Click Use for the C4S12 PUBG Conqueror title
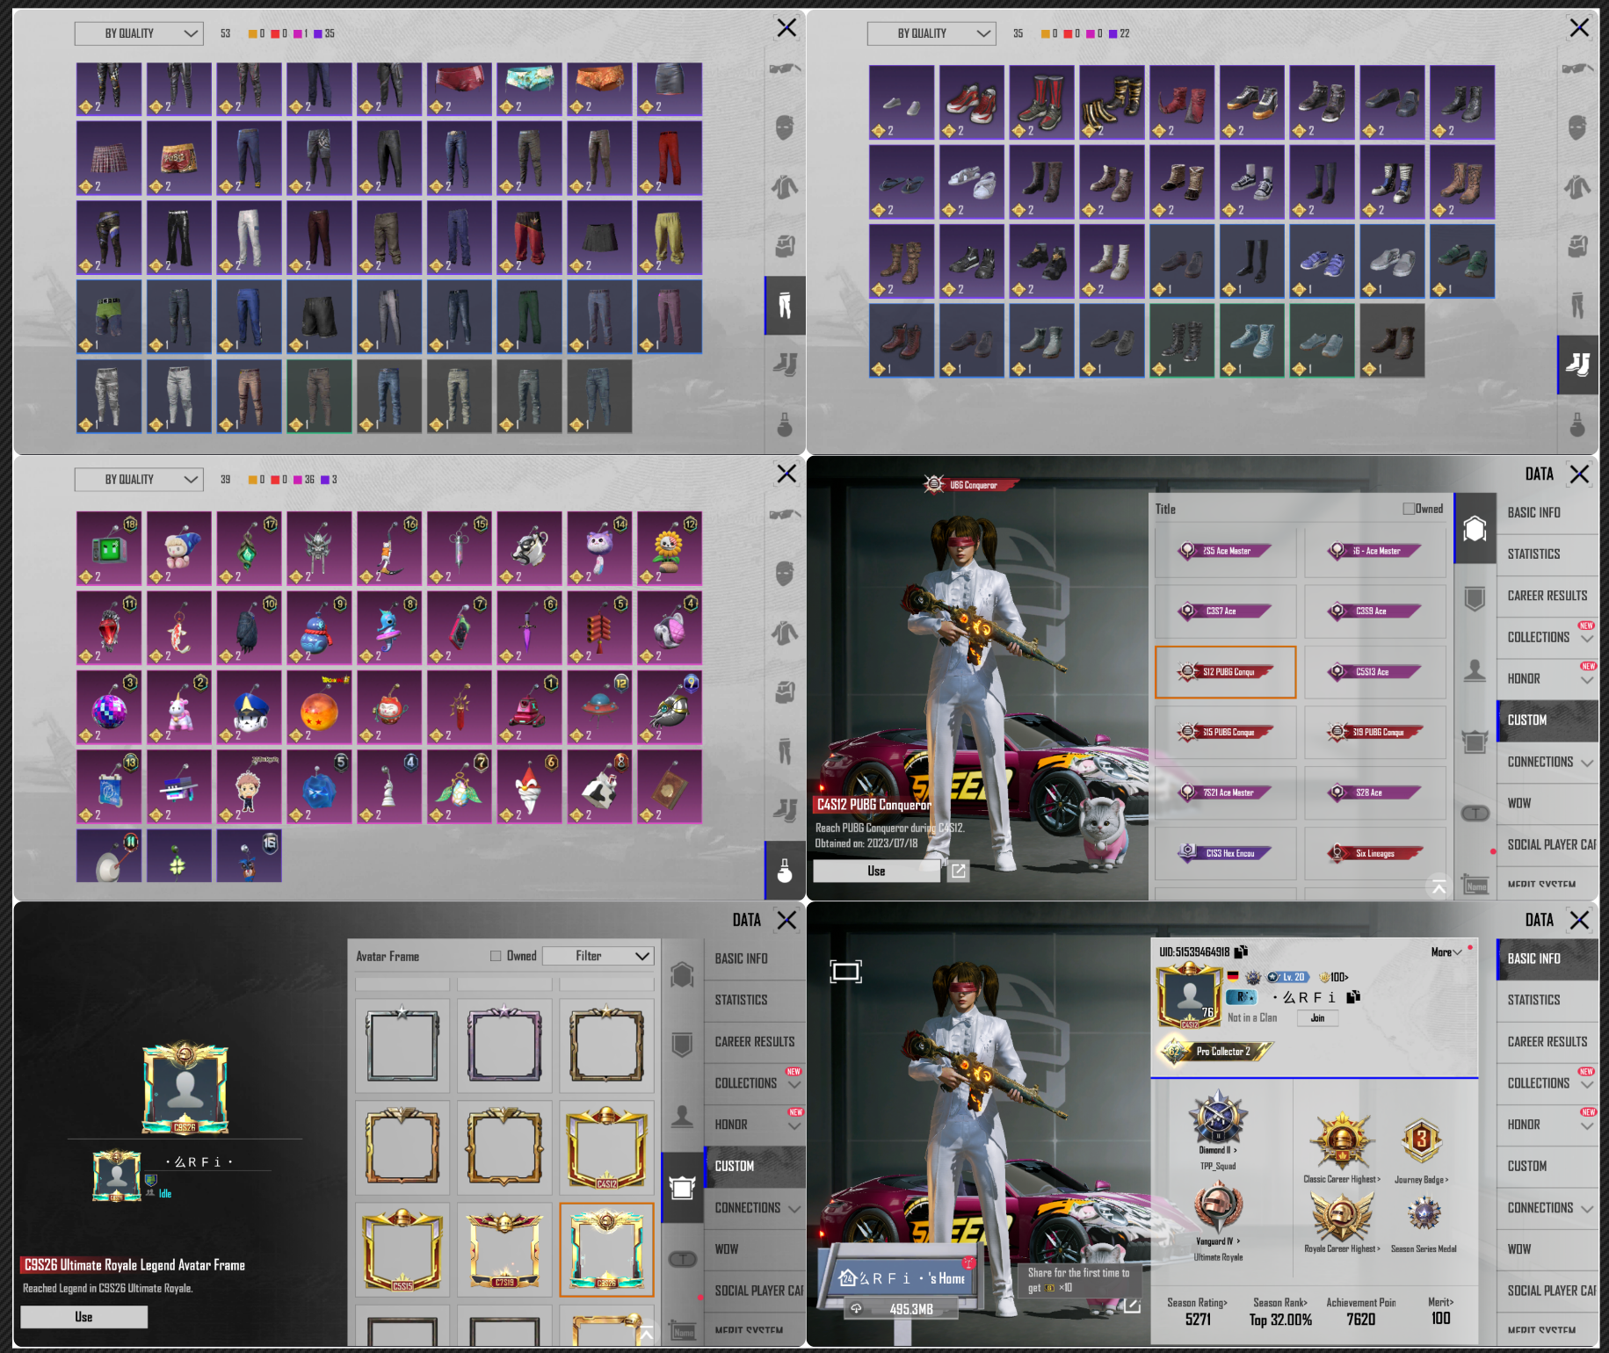Viewport: 1609px width, 1353px height. coord(876,871)
